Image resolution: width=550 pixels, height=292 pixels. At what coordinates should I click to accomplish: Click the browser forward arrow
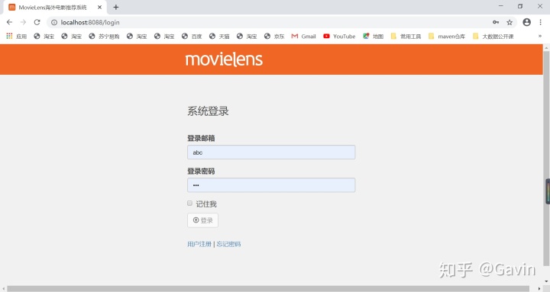(23, 22)
